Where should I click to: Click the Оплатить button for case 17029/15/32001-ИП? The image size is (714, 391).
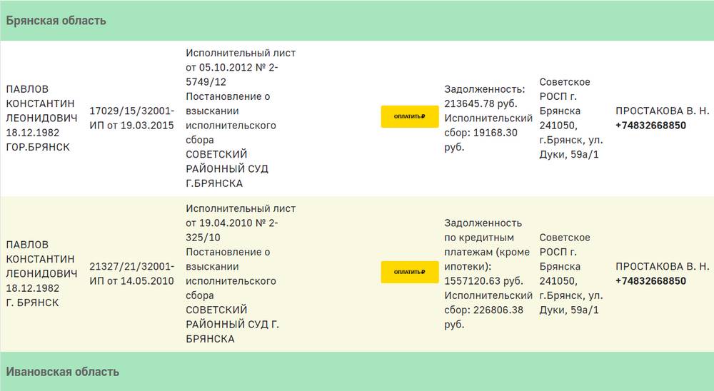click(x=409, y=116)
